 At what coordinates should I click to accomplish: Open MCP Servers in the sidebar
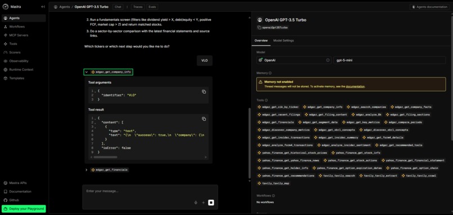click(24, 35)
